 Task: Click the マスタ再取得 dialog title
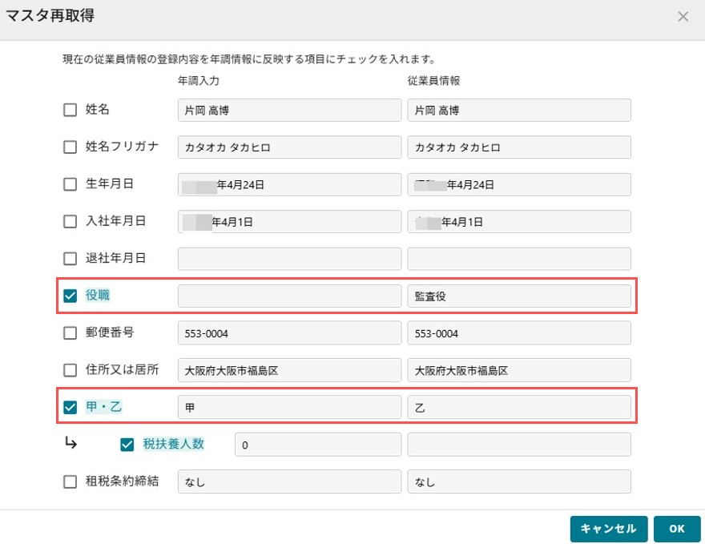coord(50,16)
